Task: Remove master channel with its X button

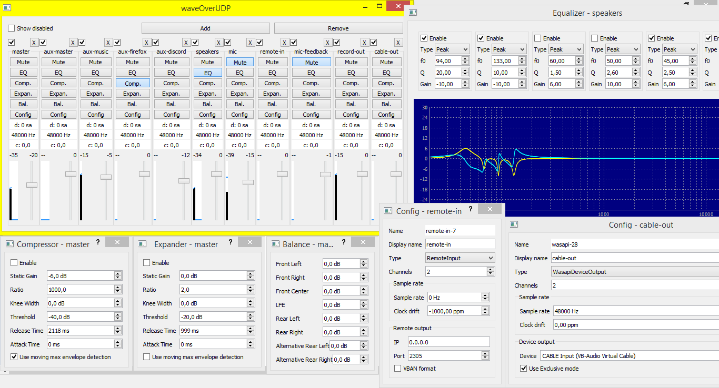Action: (34, 42)
